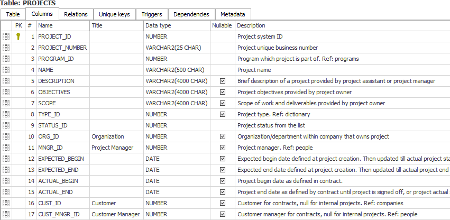Uncheck Nullable for the MNGR_ID column

[x=223, y=148]
